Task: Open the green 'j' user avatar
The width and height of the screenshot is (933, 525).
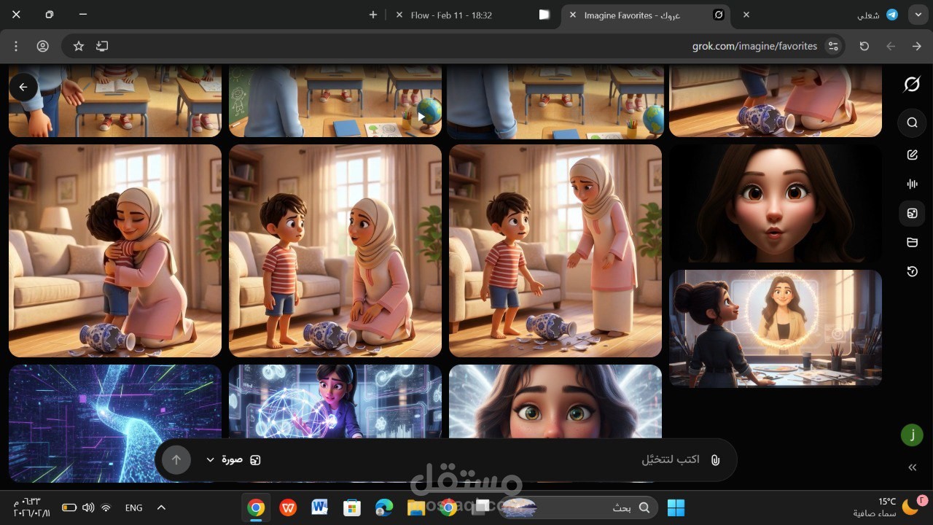Action: [x=912, y=435]
